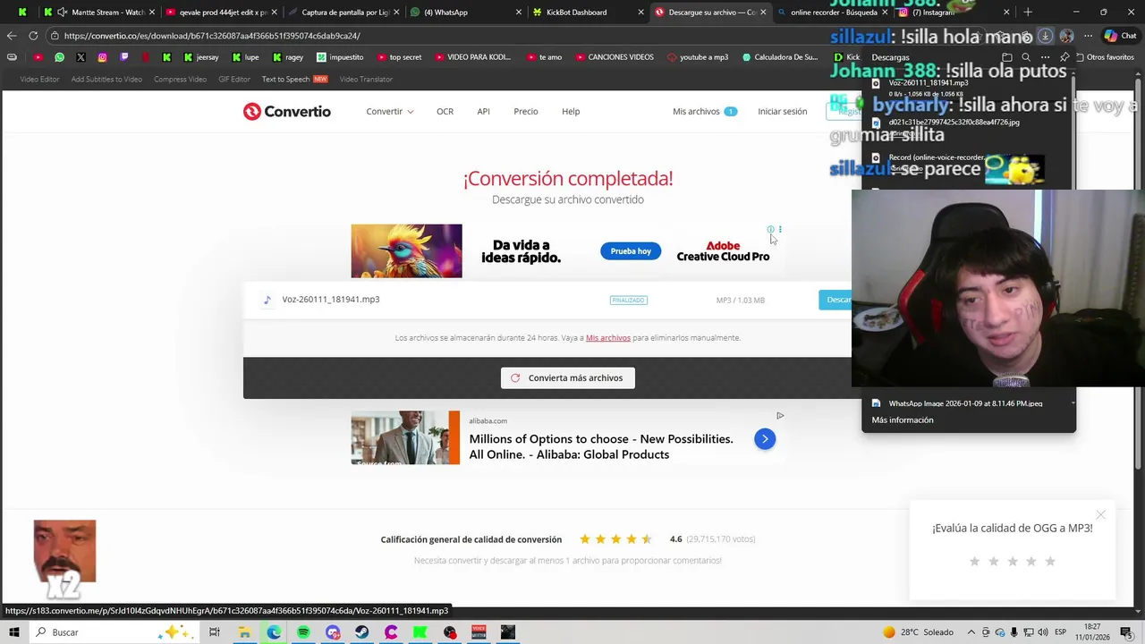Switch to KickBot Dashboard tab
This screenshot has height=644, width=1145.
tap(587, 13)
